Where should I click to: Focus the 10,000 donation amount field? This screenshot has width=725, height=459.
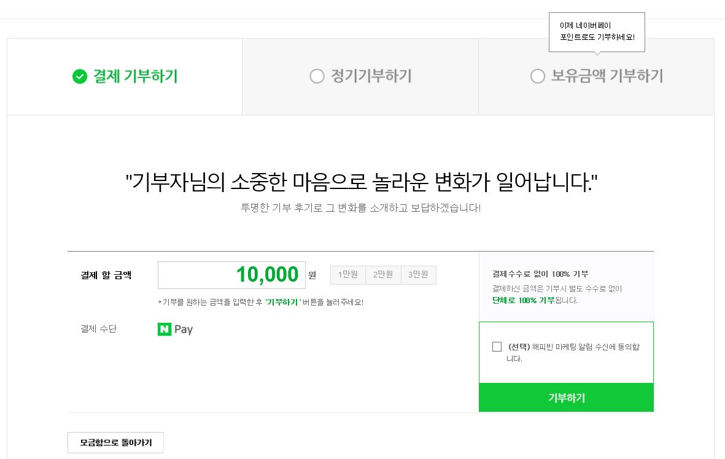pos(231,275)
